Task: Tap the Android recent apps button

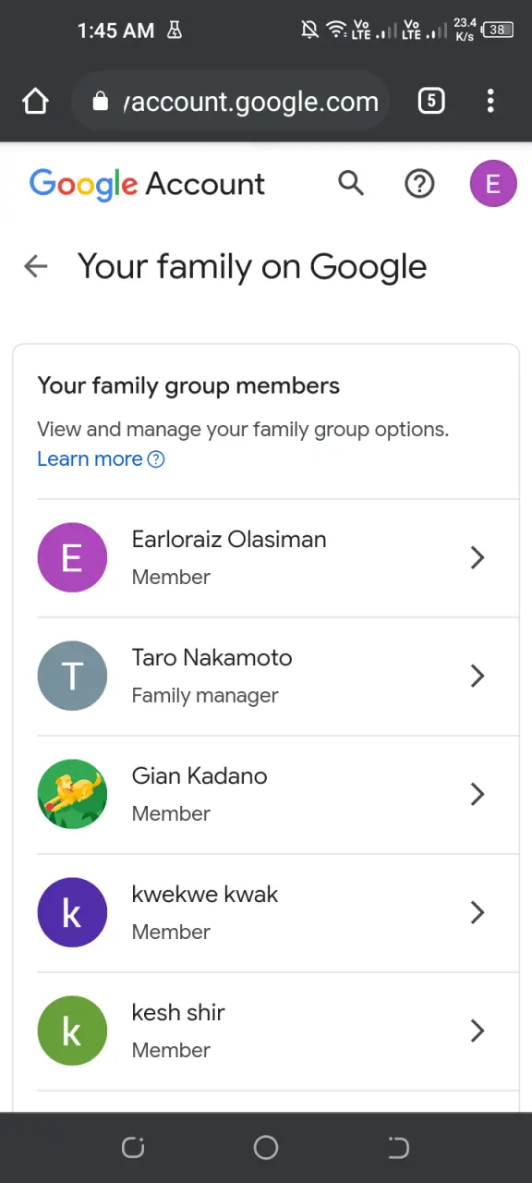Action: click(133, 1148)
